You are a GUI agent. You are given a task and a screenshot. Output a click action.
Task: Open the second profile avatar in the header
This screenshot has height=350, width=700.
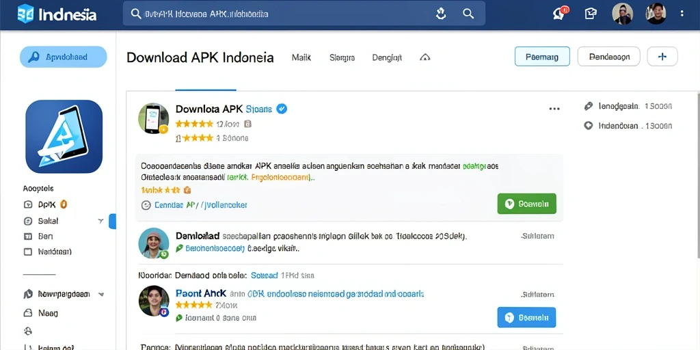pyautogui.click(x=656, y=14)
